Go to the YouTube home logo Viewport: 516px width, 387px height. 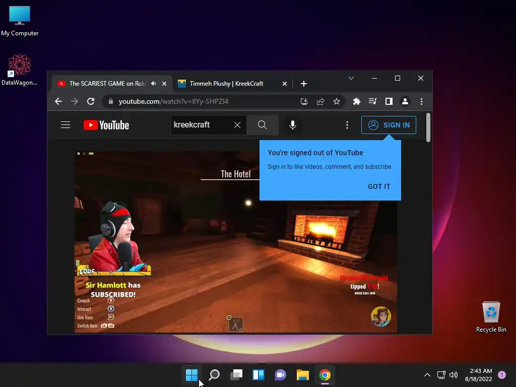coord(106,125)
